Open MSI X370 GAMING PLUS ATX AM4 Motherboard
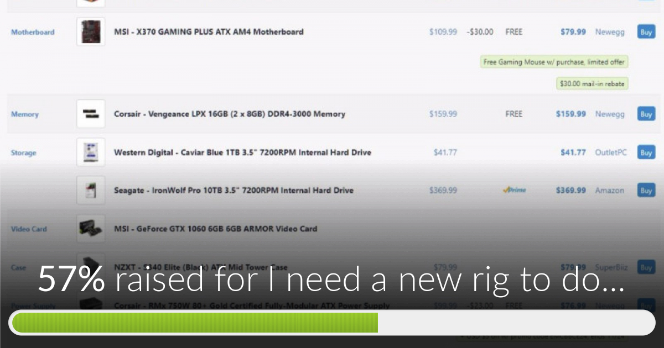Screen dimensions: 664x348 tap(209, 32)
